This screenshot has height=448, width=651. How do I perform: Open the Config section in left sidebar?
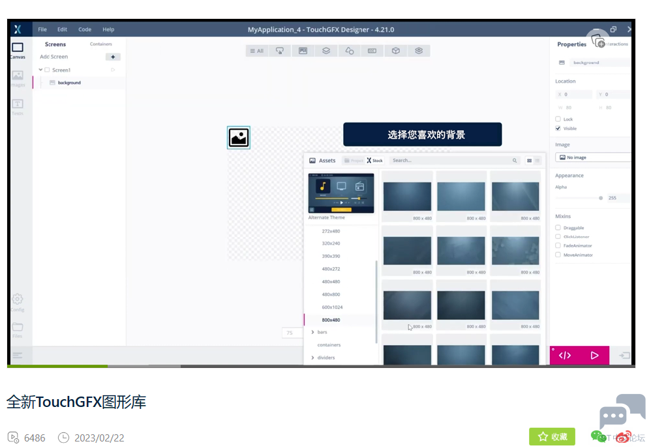(18, 303)
